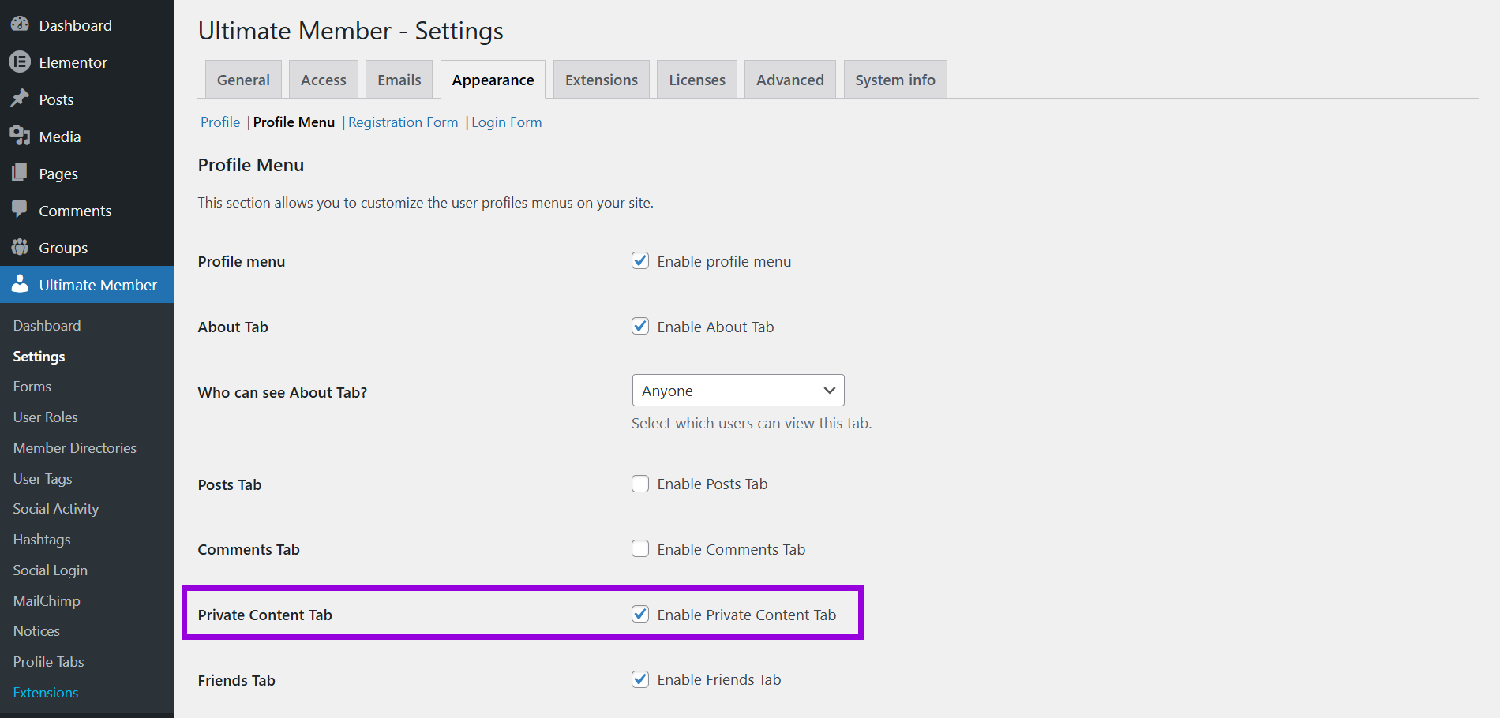Click the Posts pushpin icon
The width and height of the screenshot is (1500, 718).
[x=20, y=99]
